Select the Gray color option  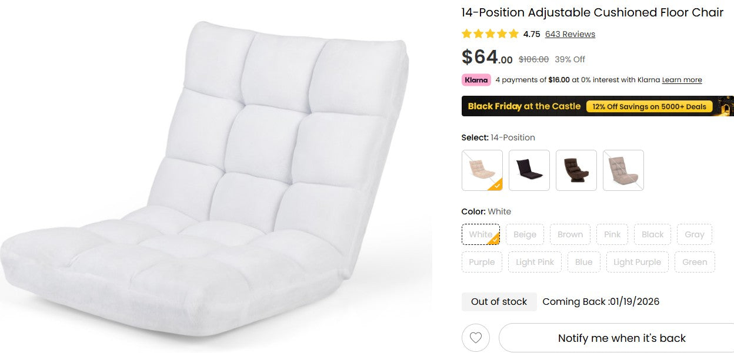click(695, 234)
